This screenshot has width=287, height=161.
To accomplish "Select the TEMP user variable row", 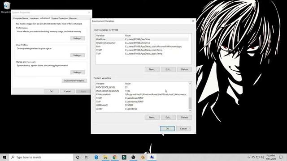I will click(x=142, y=50).
